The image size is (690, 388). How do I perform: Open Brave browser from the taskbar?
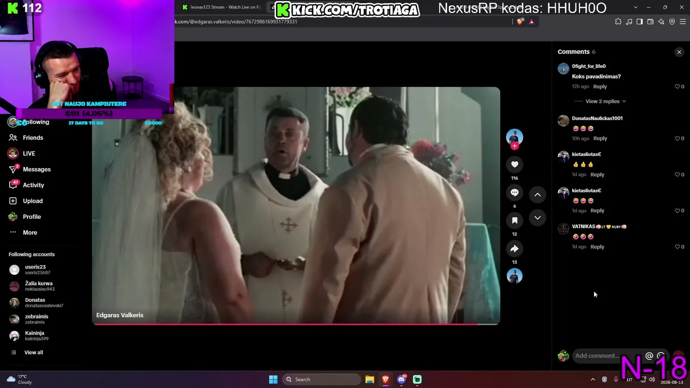click(x=385, y=379)
